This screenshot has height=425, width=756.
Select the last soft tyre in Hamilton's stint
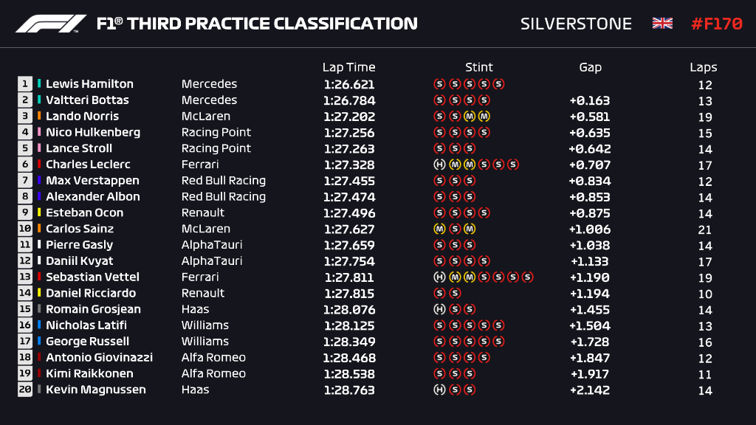498,84
